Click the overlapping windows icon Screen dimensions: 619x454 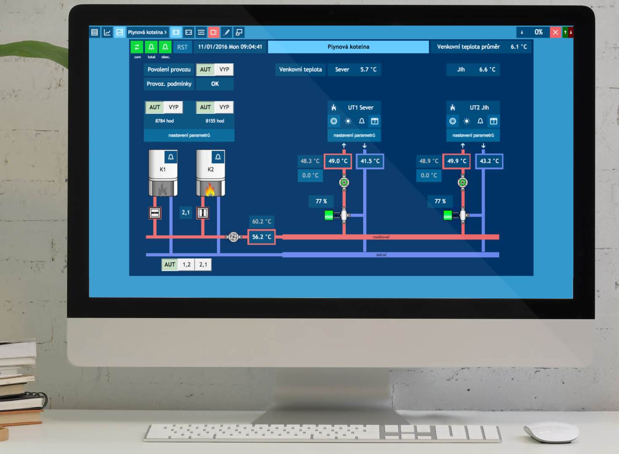(239, 32)
